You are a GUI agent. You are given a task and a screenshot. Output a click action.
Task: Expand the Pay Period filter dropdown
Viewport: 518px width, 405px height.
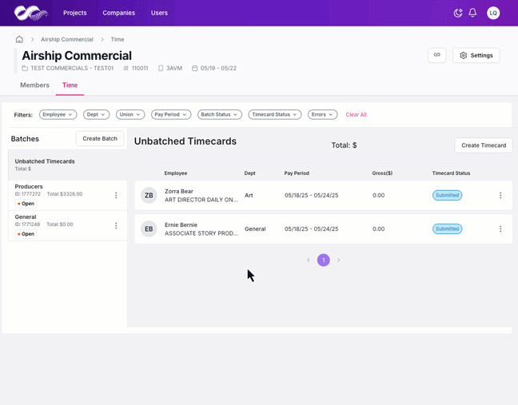171,115
